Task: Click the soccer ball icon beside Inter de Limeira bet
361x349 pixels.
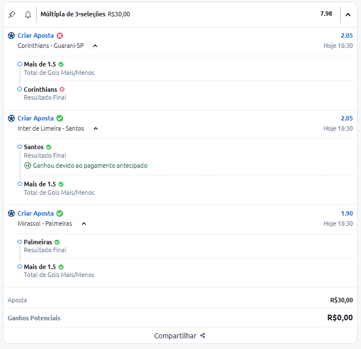Action: coord(11,118)
